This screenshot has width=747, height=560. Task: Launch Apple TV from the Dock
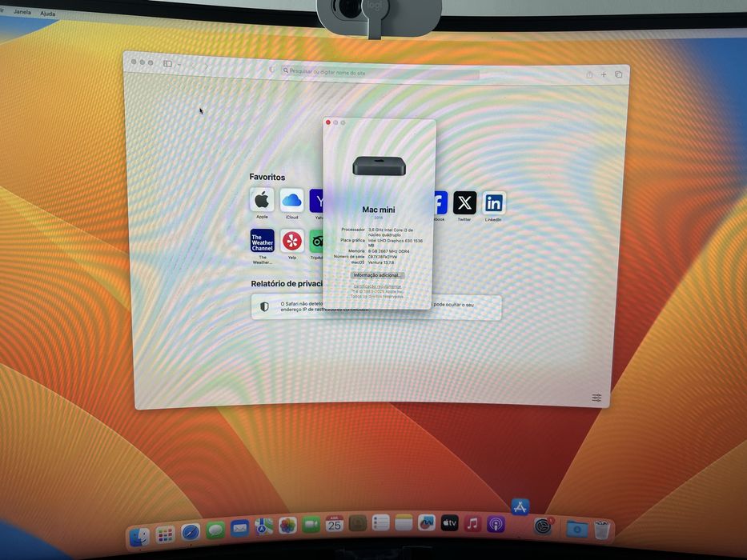tap(449, 523)
